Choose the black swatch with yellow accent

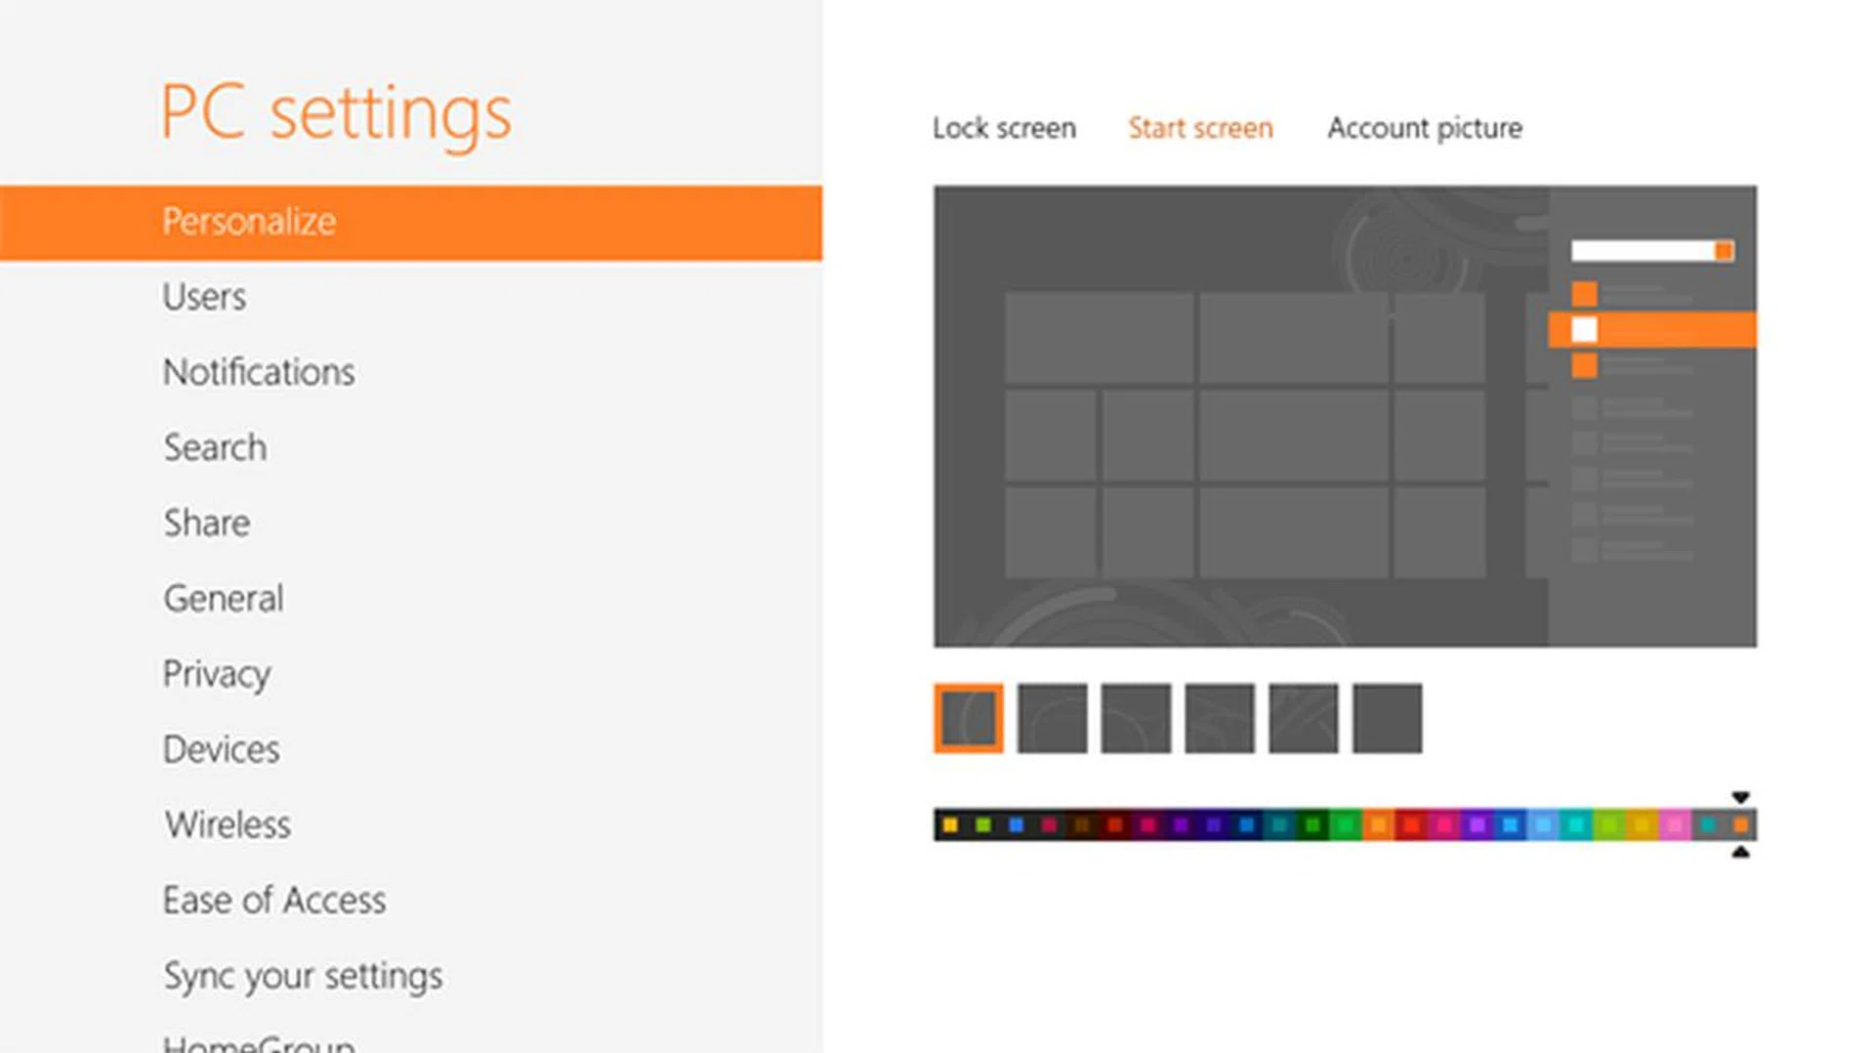950,825
